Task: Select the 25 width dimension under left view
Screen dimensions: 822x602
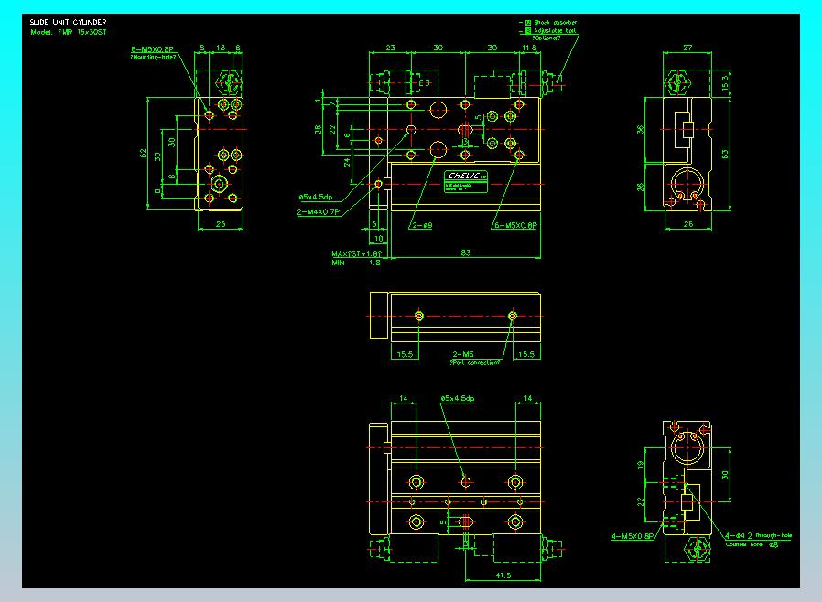Action: [x=221, y=224]
